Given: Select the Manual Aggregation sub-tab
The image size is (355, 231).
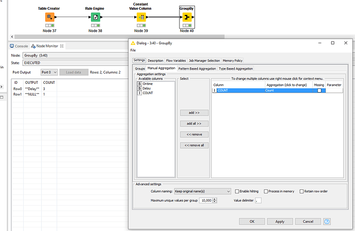Looking at the screenshot, I should 162,68.
